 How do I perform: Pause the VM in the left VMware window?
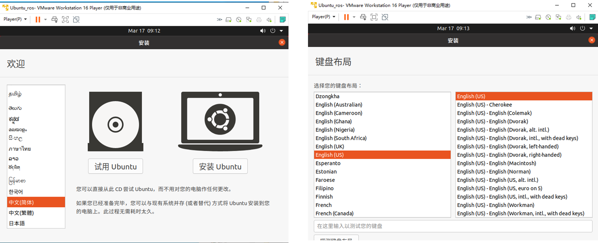[38, 19]
